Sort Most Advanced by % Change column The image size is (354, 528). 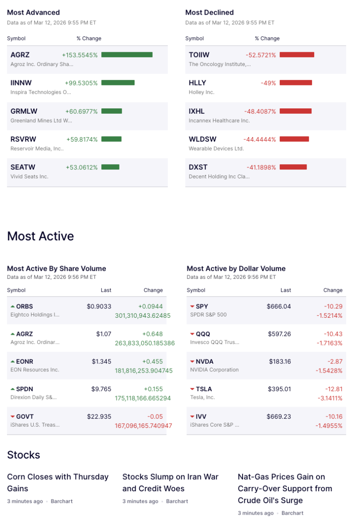tap(89, 39)
